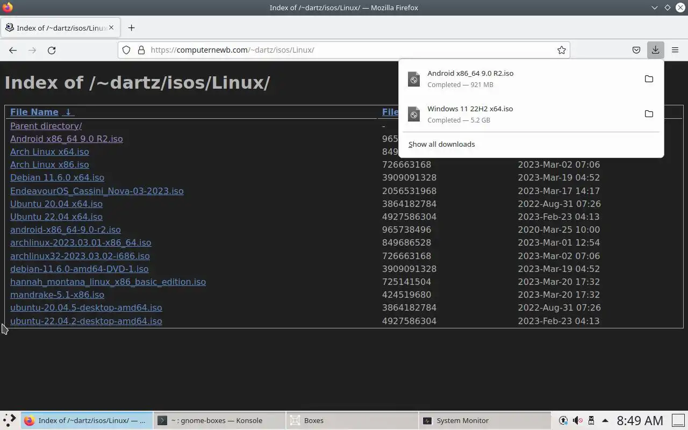Open the Firefox hamburger menu
This screenshot has height=430, width=688.
coord(675,50)
